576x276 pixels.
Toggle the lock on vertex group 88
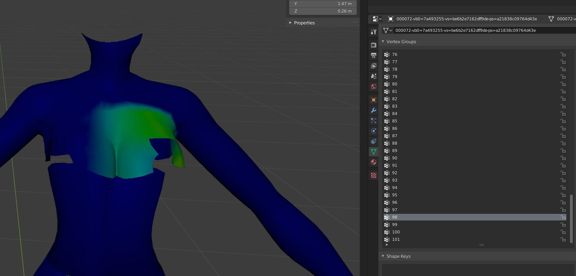pyautogui.click(x=563, y=143)
